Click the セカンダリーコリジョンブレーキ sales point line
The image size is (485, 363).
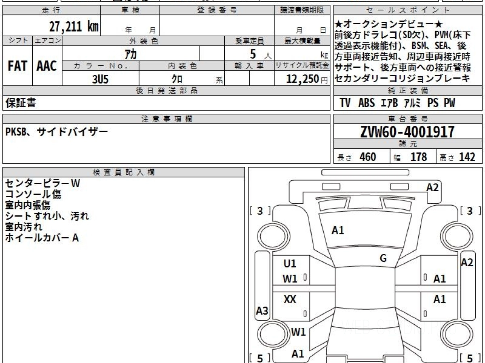click(403, 78)
